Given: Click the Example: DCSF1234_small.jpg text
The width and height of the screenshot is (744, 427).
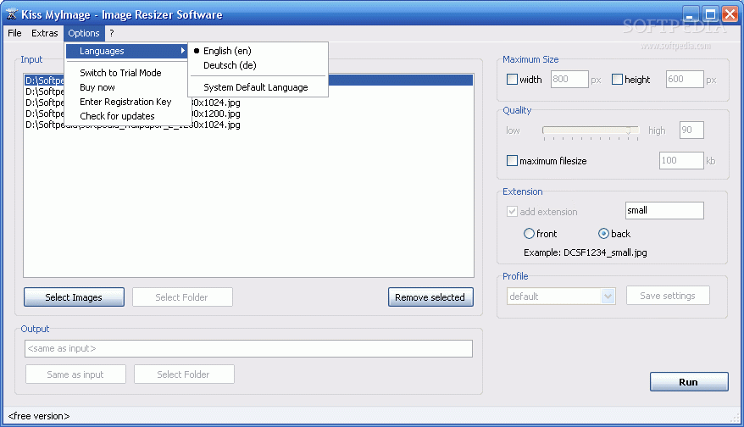Looking at the screenshot, I should point(585,252).
